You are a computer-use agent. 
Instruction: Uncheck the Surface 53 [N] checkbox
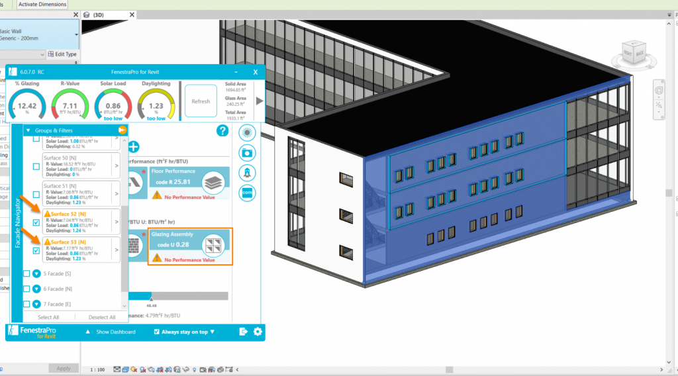[x=36, y=251]
